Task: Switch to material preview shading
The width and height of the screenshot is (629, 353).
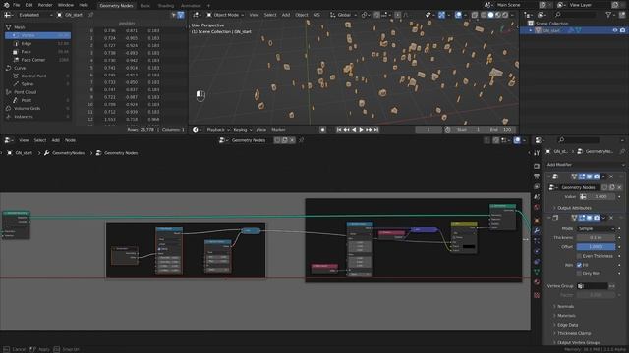Action: point(498,15)
